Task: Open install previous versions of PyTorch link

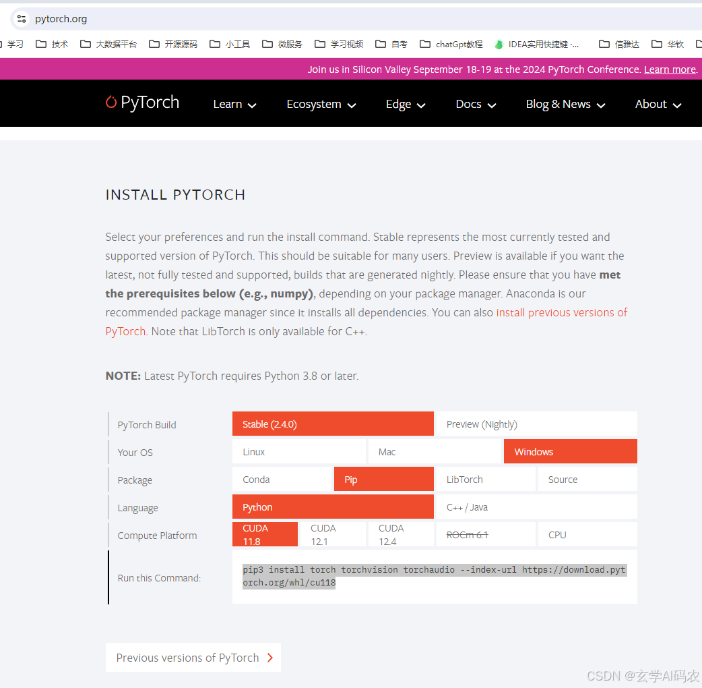Action: [x=561, y=312]
